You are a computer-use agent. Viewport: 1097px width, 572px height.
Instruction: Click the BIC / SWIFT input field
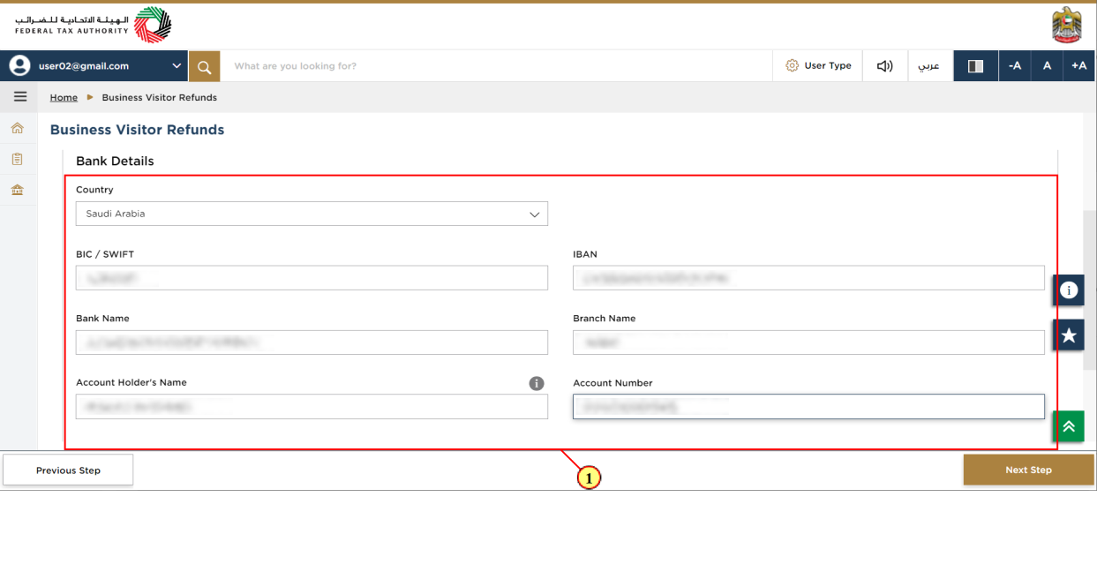click(x=312, y=278)
